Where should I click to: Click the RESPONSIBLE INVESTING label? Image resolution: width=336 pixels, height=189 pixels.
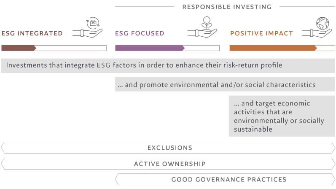click(x=227, y=7)
